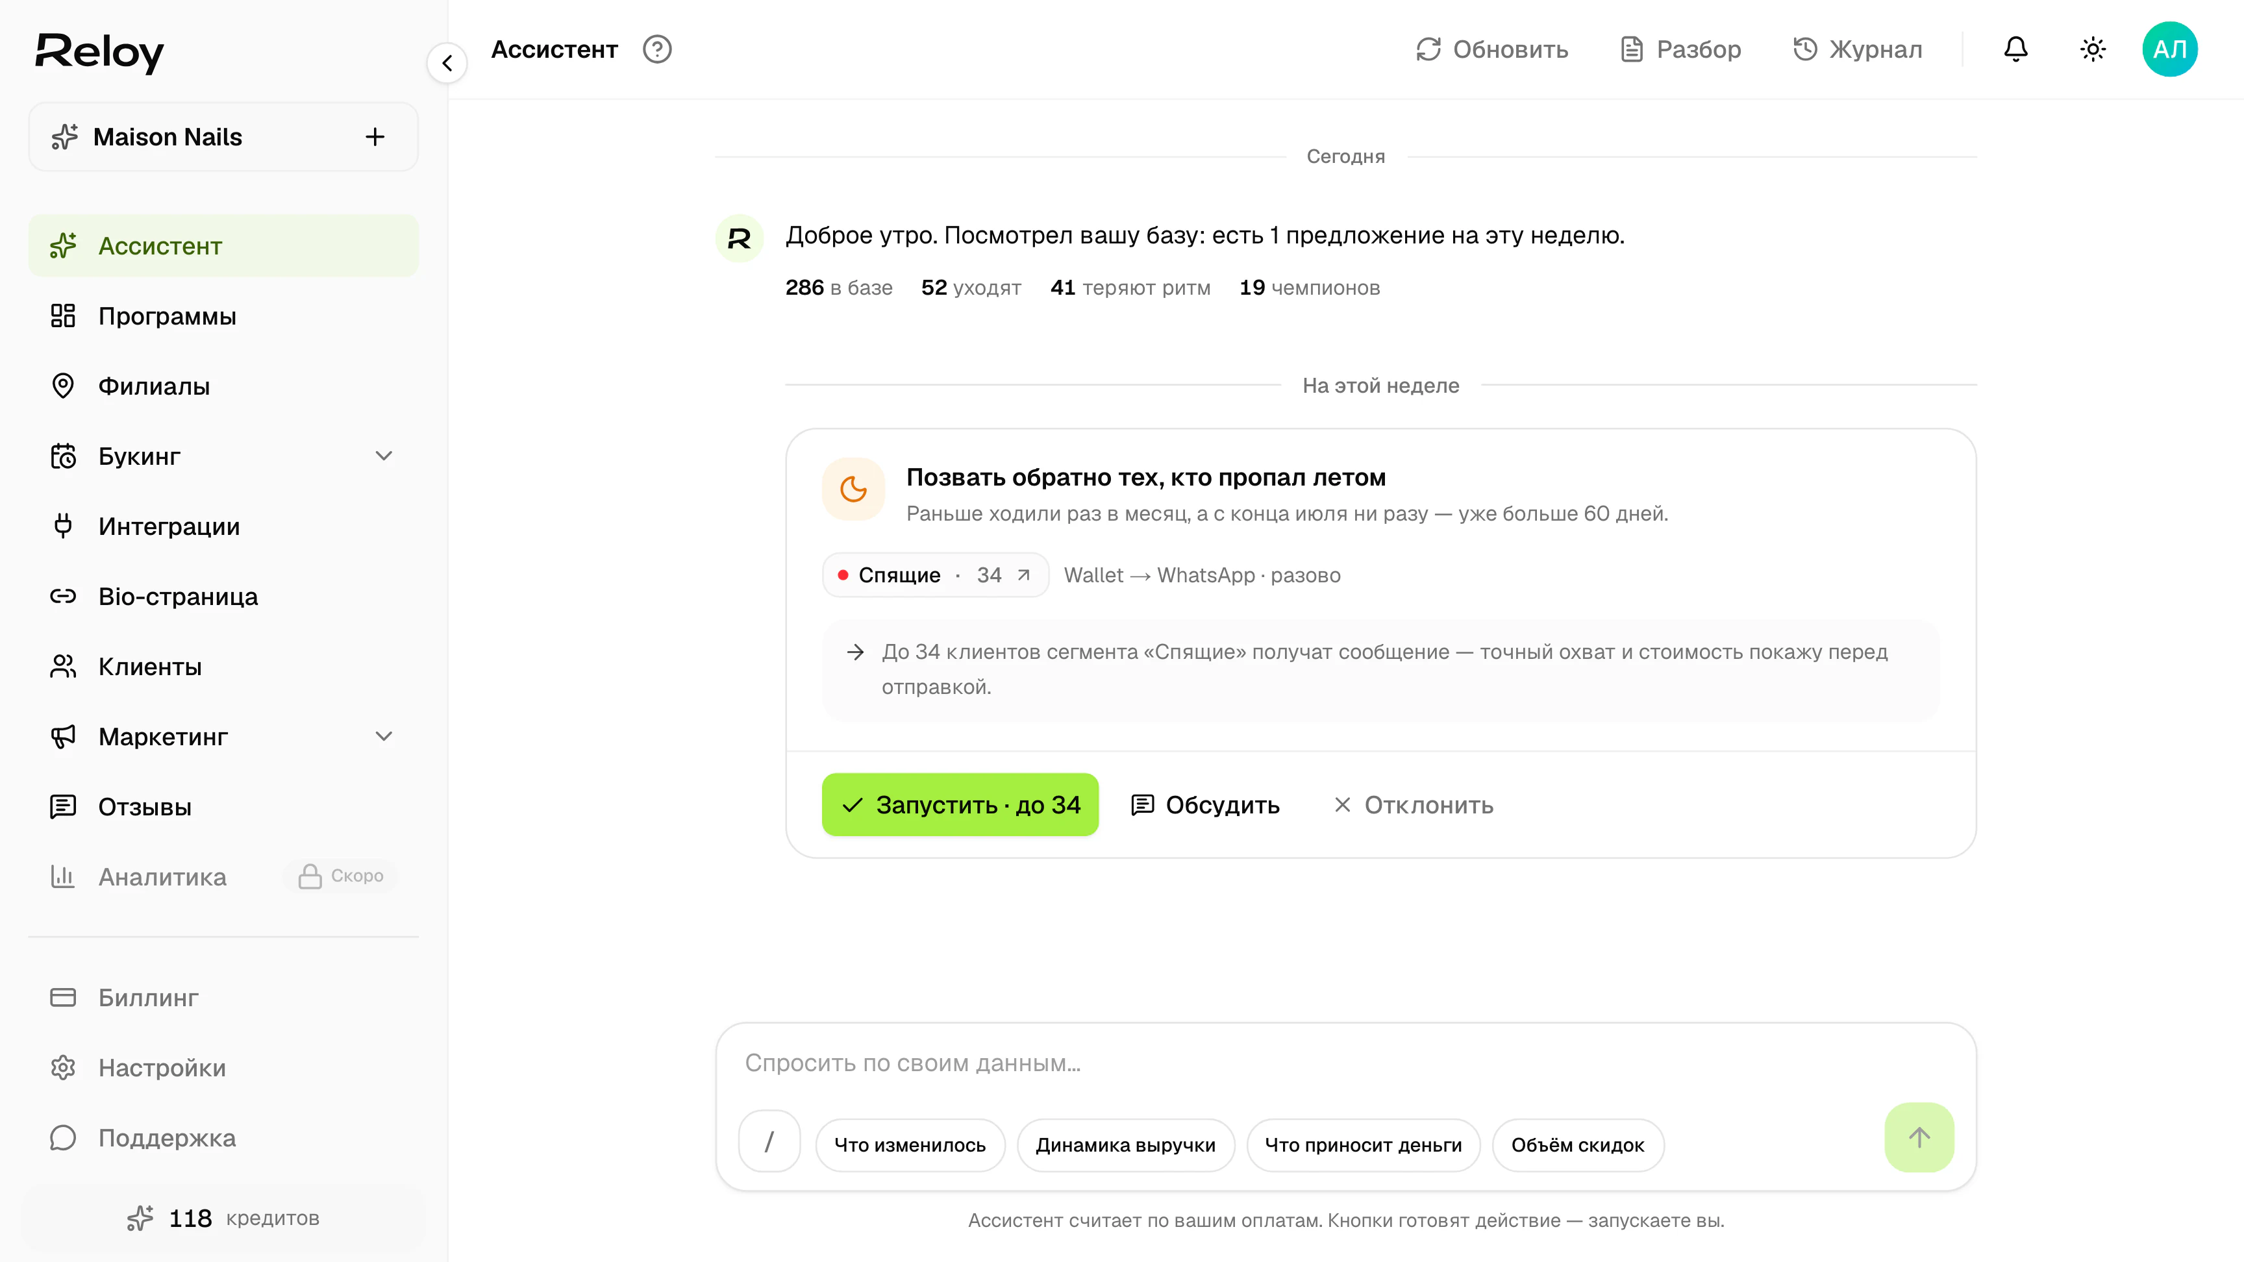Click Обсудить on the suggestion card
Image resolution: width=2244 pixels, height=1262 pixels.
1204,805
